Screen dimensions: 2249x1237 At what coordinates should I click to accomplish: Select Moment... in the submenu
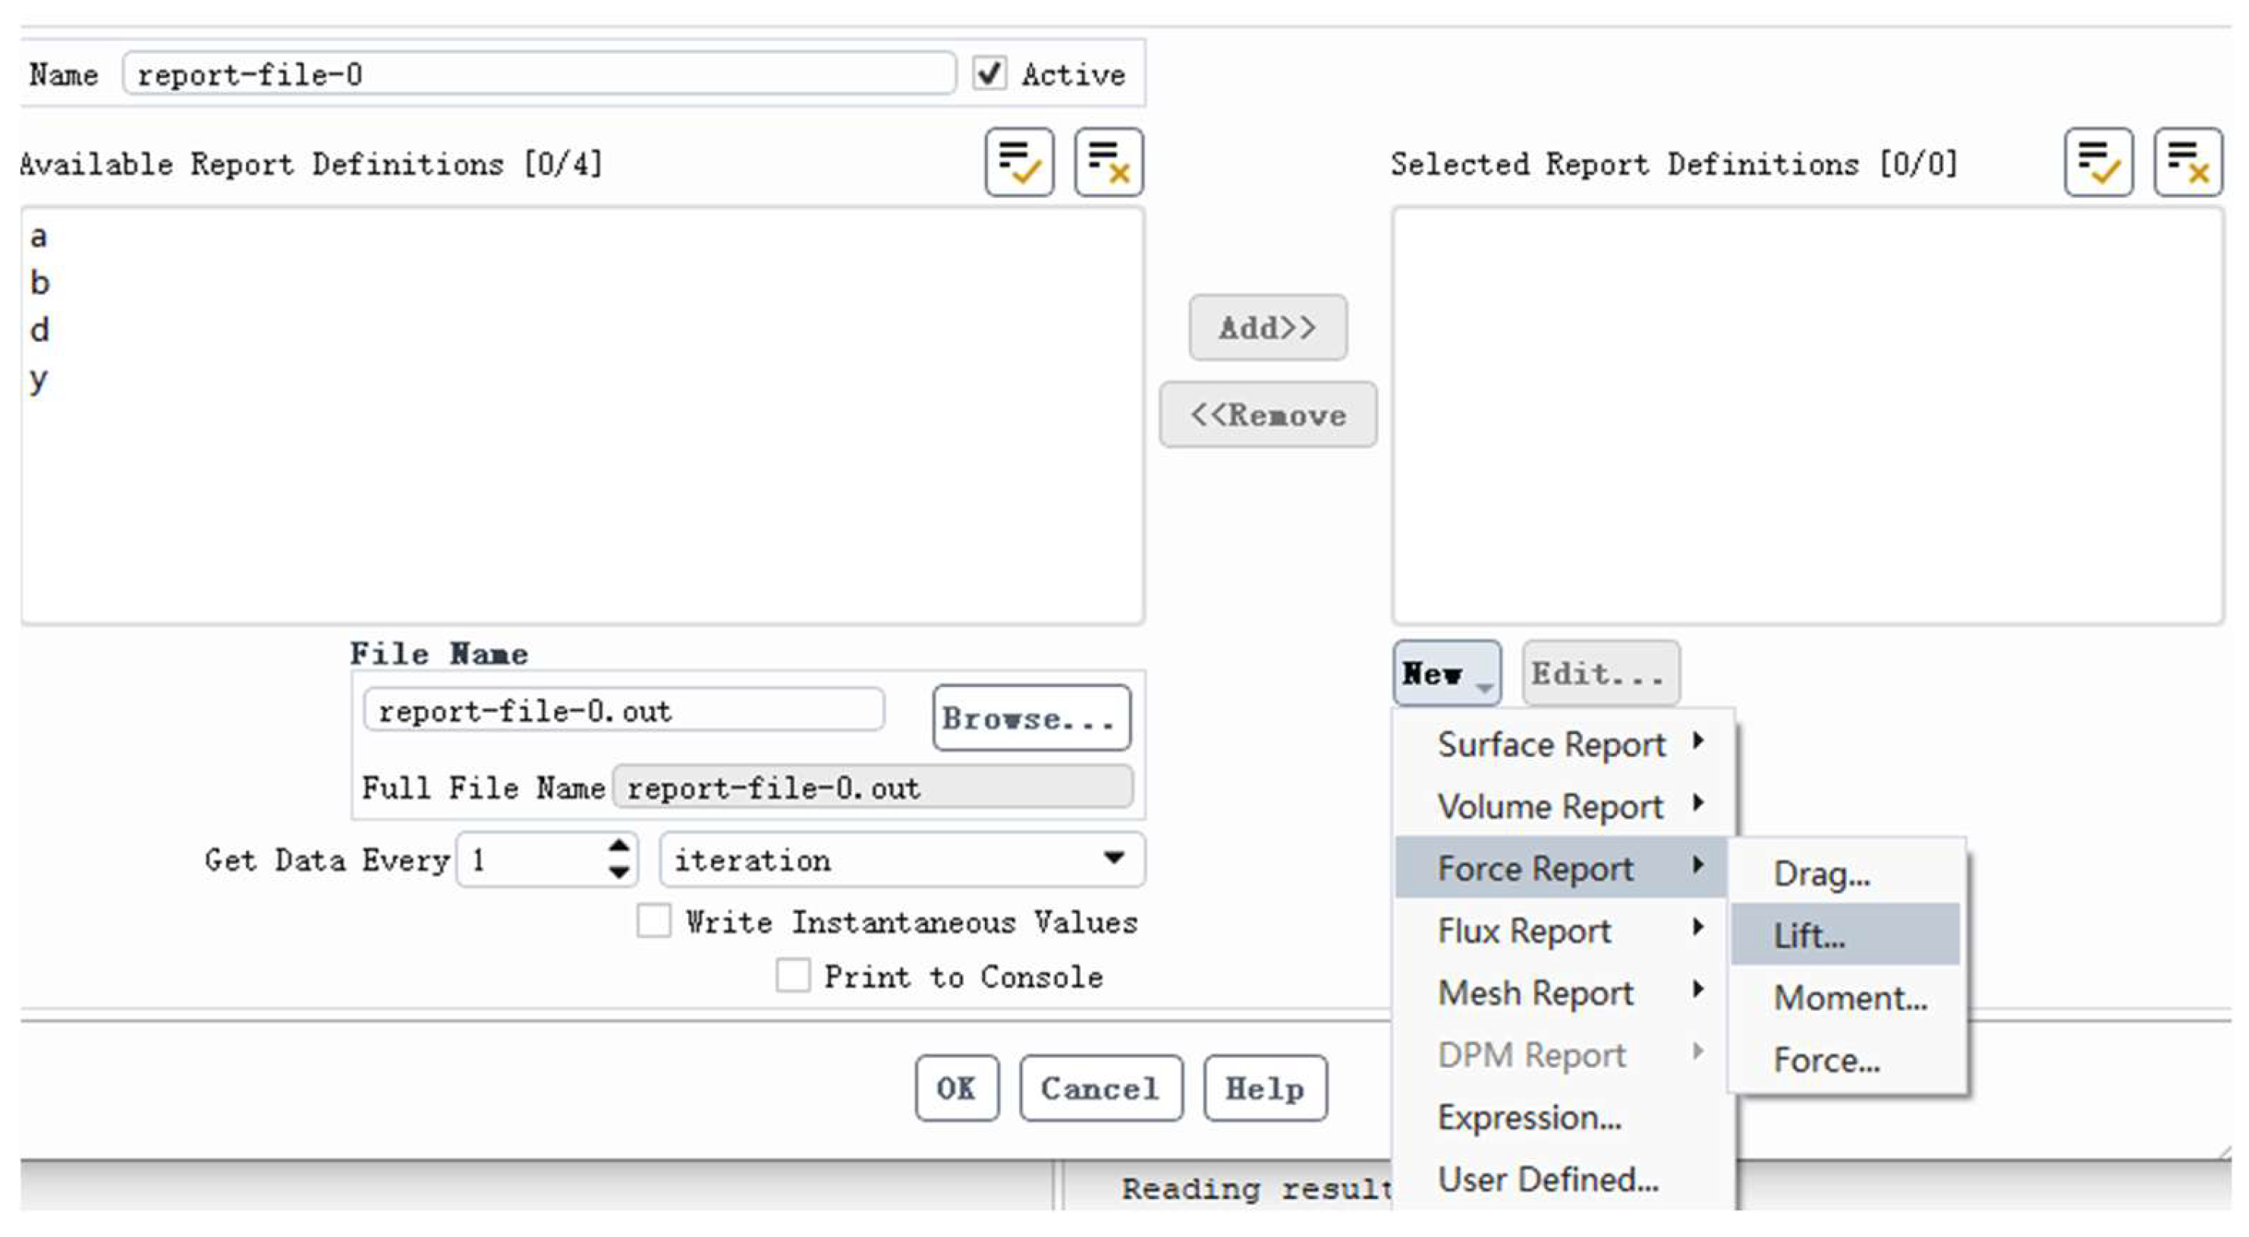point(1849,997)
